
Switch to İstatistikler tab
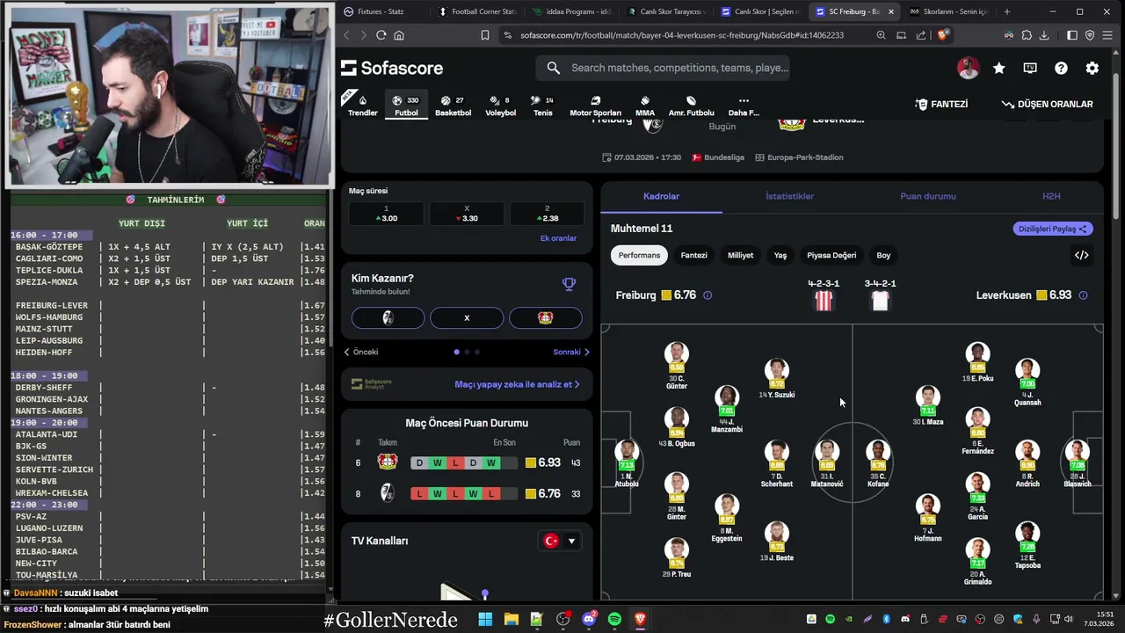[789, 196]
